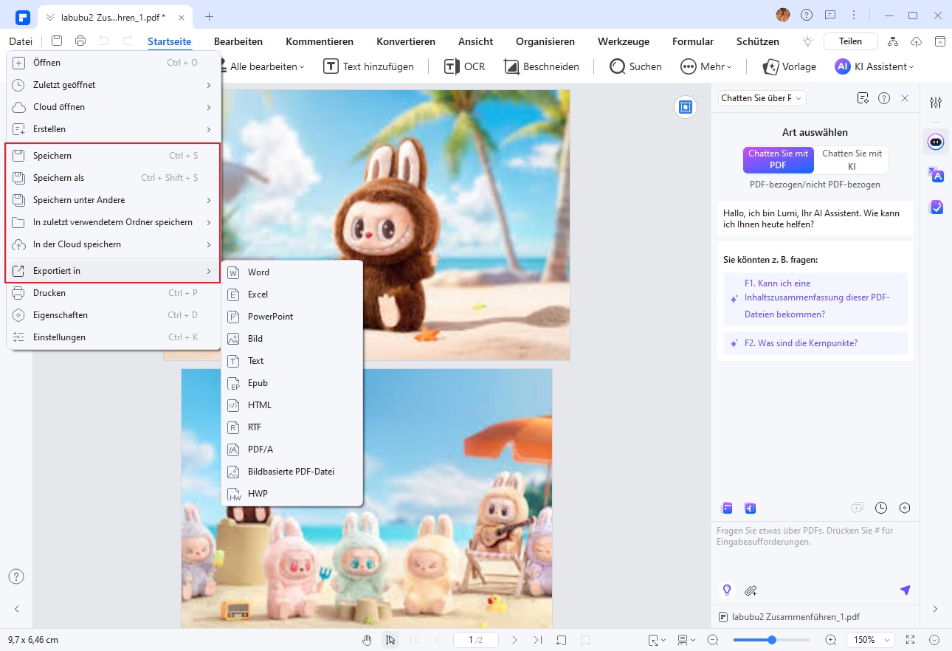Click the AI robot icon on right sidebar
Screen dimensions: 952x651
click(x=936, y=142)
